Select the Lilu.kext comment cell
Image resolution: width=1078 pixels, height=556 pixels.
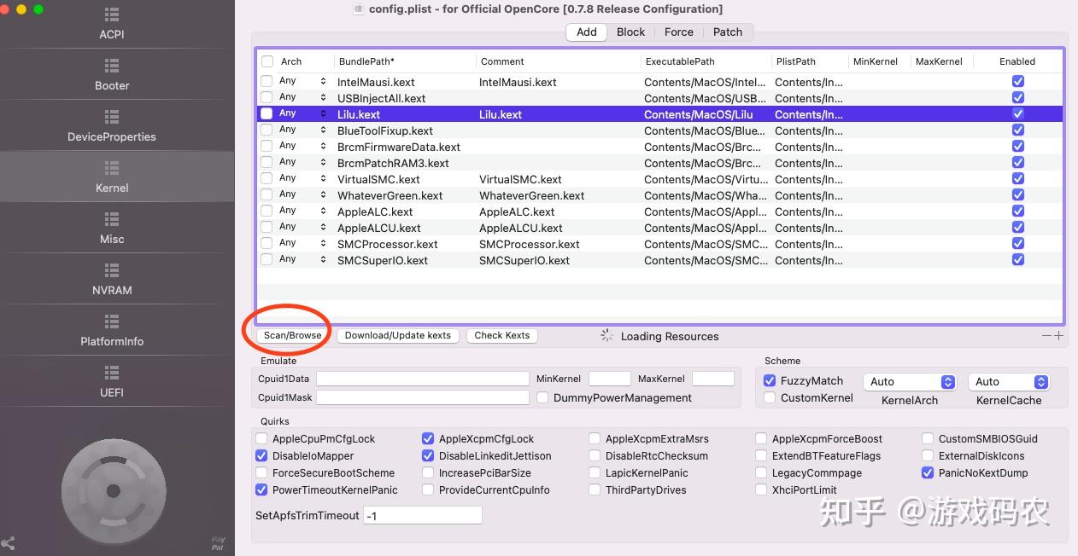click(501, 114)
